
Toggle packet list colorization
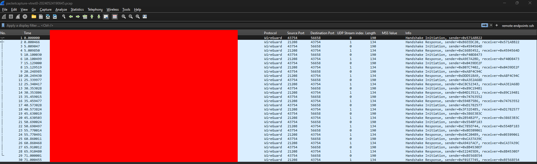click(x=115, y=17)
